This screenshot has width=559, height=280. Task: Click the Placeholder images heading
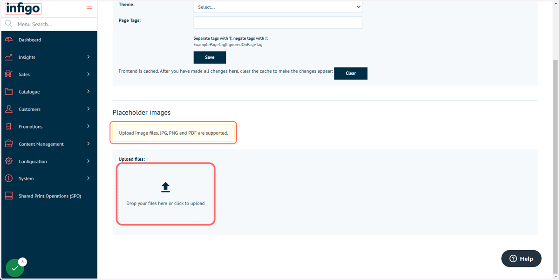pos(142,112)
